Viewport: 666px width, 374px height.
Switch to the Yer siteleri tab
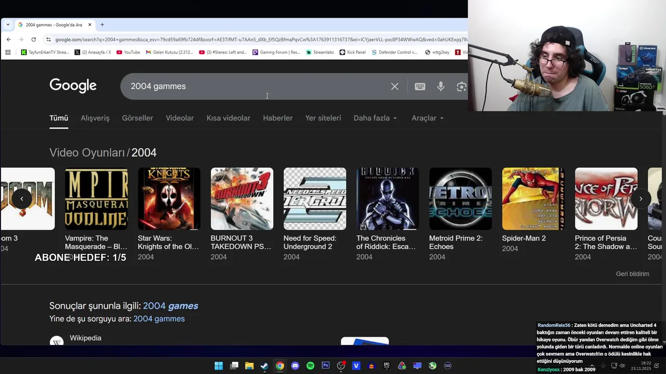(323, 118)
